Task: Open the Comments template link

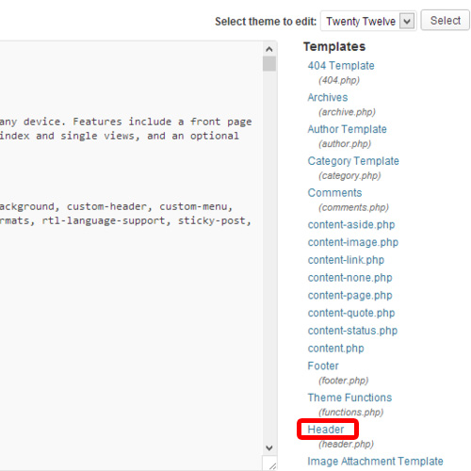Action: pyautogui.click(x=334, y=192)
